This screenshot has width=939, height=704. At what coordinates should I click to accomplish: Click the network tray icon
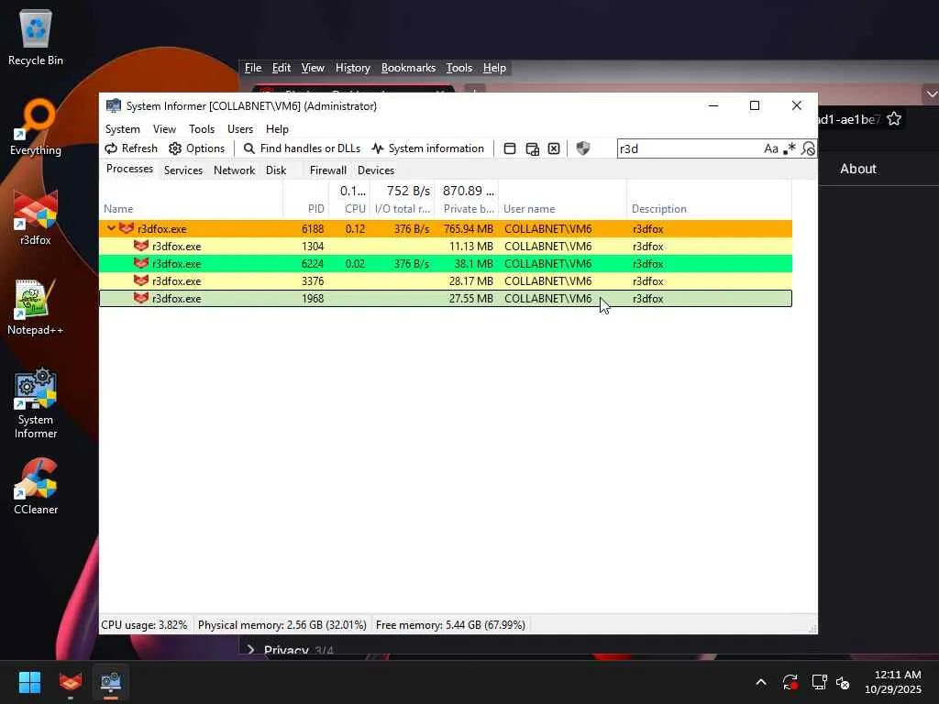coord(819,682)
